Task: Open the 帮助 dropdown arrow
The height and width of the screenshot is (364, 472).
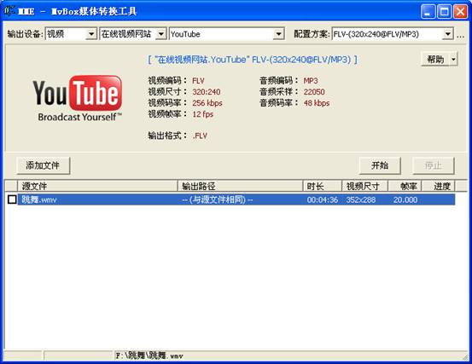Action: point(453,59)
